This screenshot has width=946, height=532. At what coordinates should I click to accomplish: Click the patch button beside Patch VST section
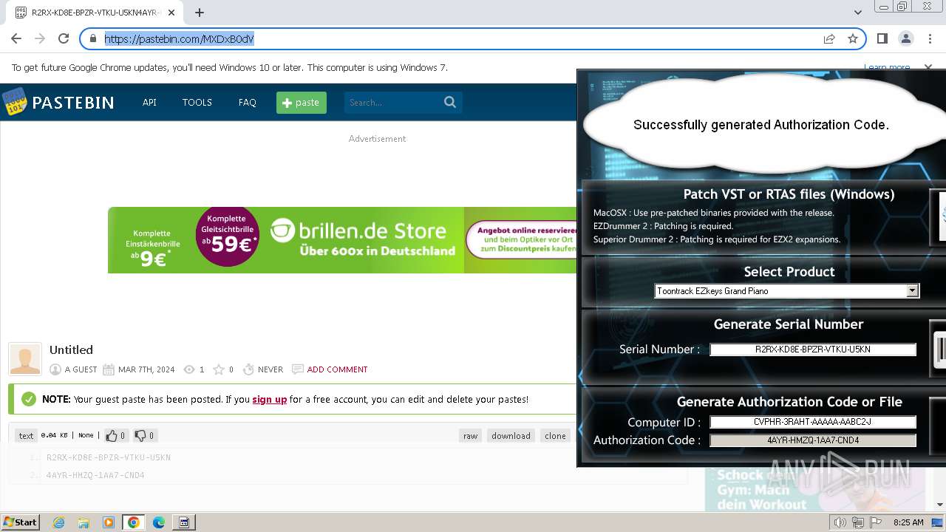[939, 216]
